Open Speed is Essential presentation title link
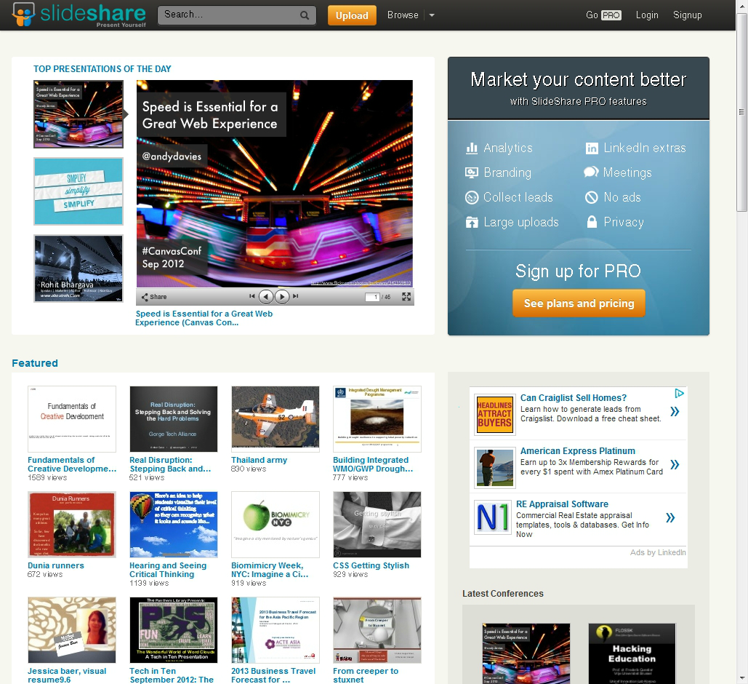This screenshot has width=748, height=684. coord(204,318)
